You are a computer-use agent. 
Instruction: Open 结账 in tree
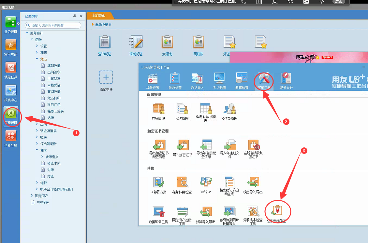pos(51,176)
